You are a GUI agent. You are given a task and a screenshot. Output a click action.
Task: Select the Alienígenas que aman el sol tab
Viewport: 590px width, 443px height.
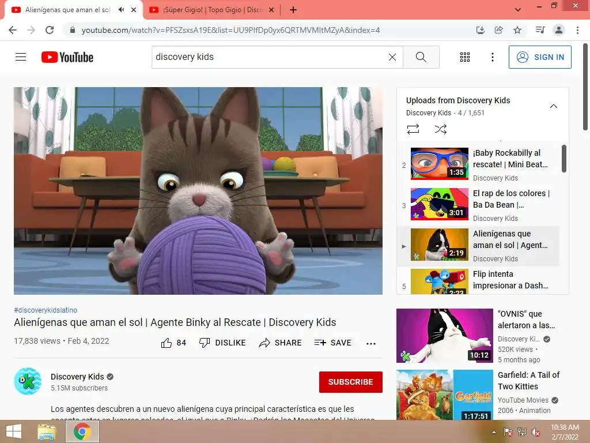(x=67, y=10)
